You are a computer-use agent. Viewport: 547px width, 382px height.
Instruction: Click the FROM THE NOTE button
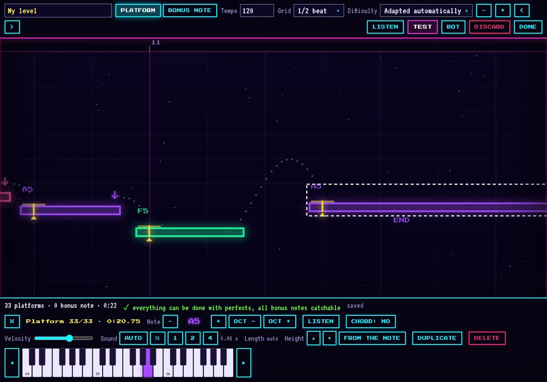(x=372, y=338)
